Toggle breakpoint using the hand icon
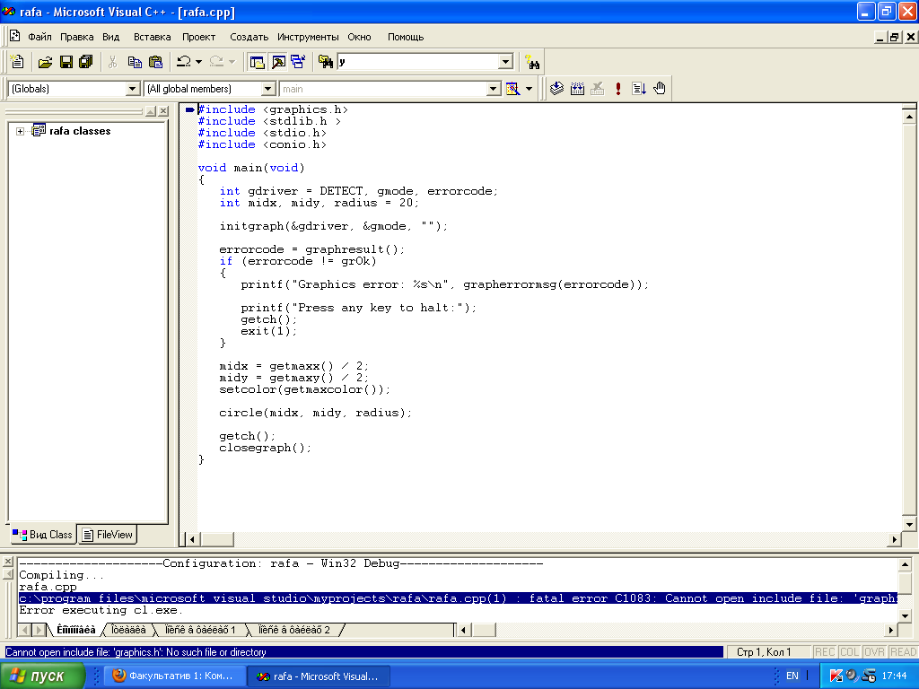This screenshot has height=689, width=919. click(660, 89)
